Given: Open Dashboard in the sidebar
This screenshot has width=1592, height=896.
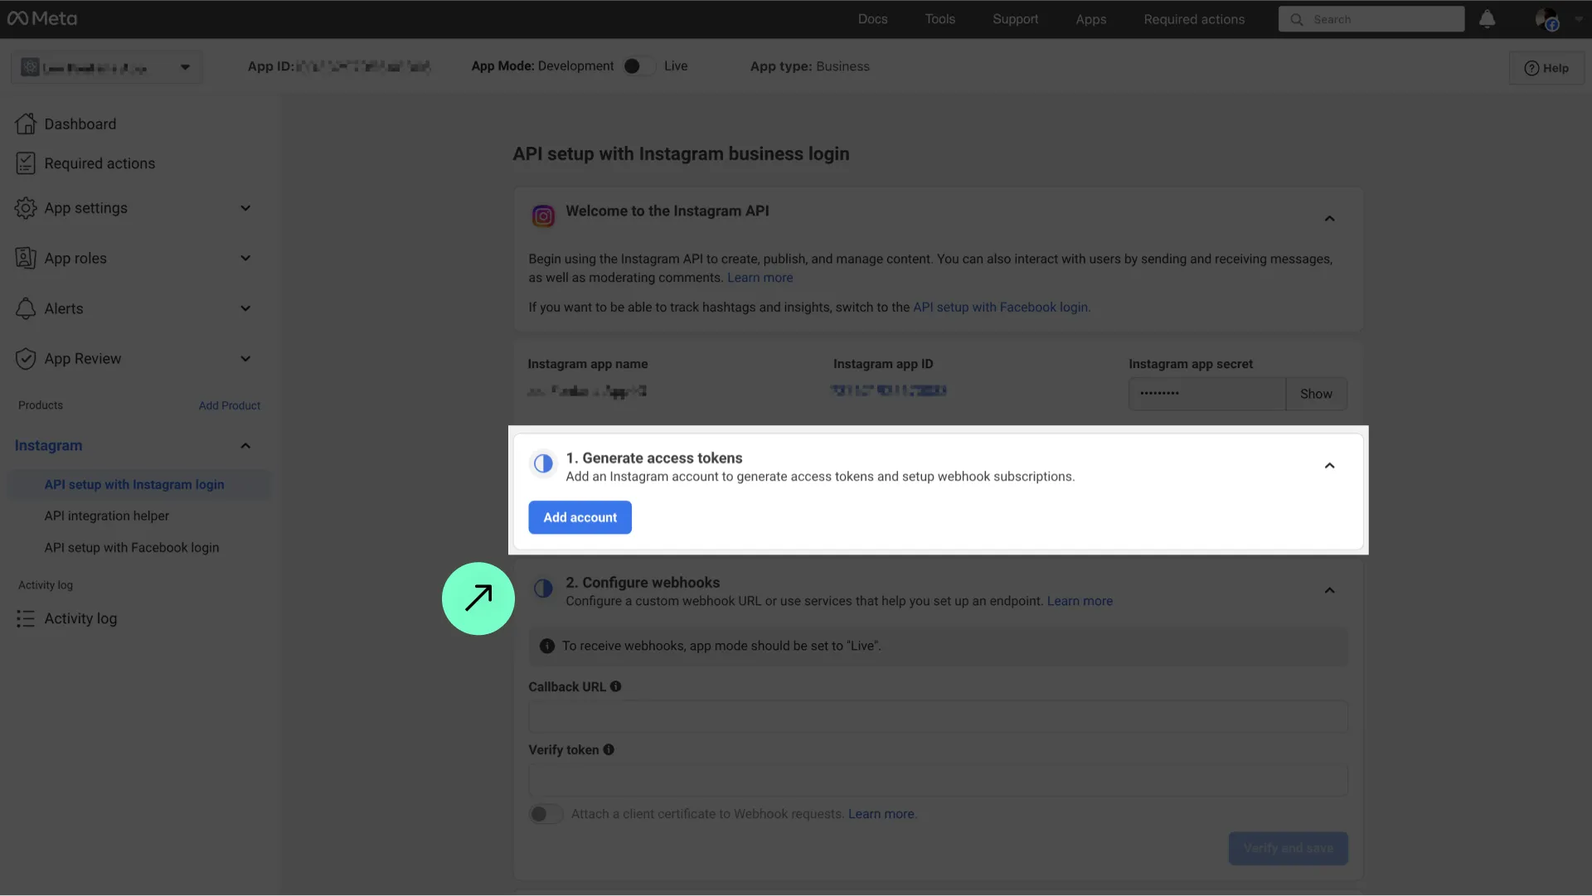Looking at the screenshot, I should 80,124.
